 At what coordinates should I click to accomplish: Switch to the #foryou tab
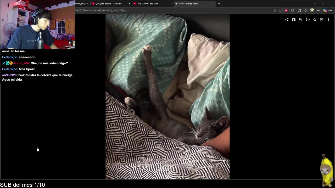(x=80, y=4)
